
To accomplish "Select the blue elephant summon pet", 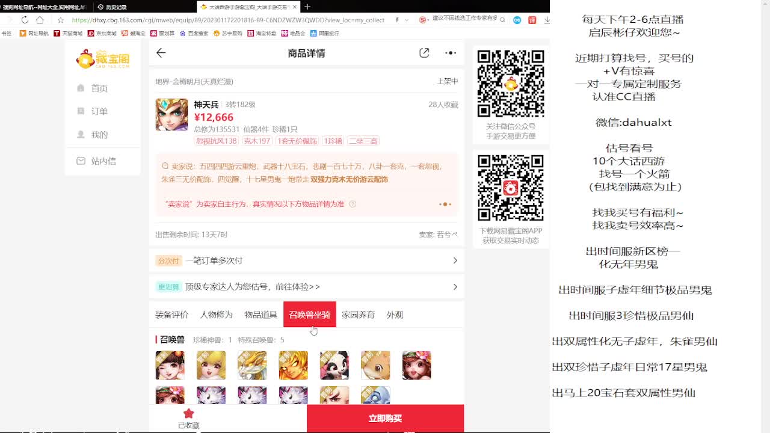I will (375, 395).
